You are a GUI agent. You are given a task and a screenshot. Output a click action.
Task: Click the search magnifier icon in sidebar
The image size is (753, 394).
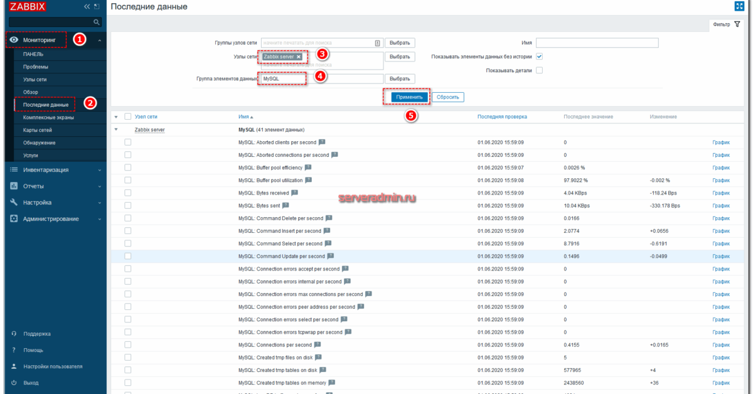pyautogui.click(x=95, y=21)
